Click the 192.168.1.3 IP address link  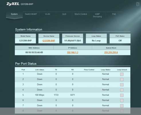click(73, 52)
